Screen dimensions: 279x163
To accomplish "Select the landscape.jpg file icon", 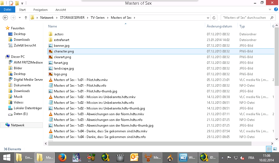I will (50, 68).
